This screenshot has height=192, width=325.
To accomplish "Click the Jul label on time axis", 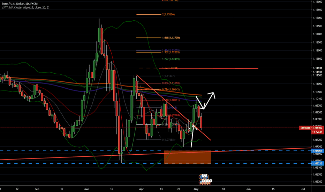I will coord(303,189).
